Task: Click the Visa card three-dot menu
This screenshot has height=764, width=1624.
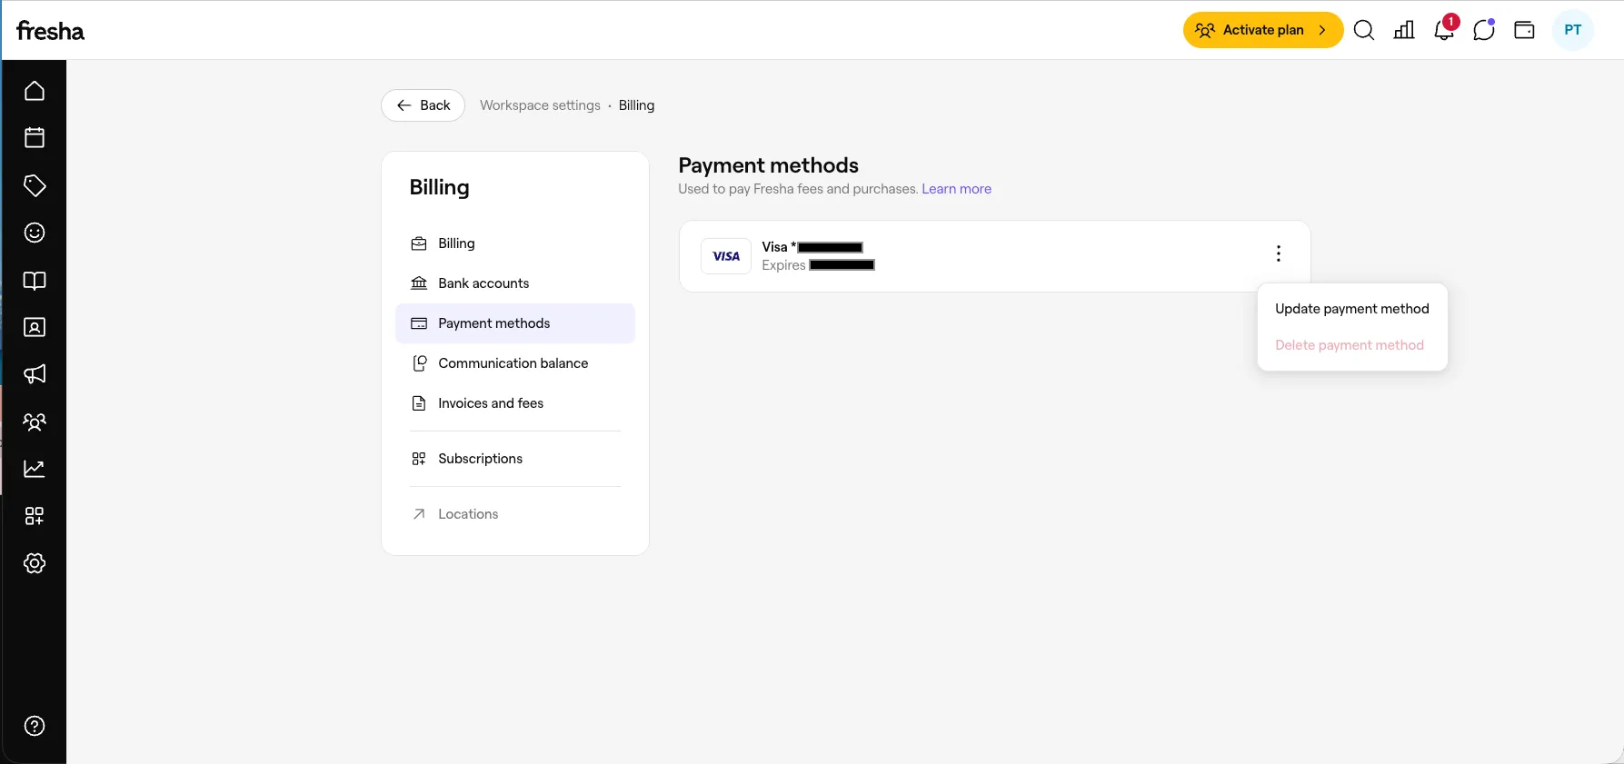Action: click(x=1279, y=253)
